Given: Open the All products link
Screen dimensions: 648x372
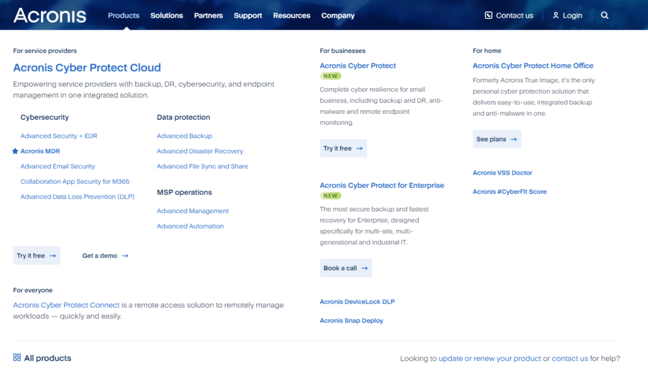Looking at the screenshot, I should tap(47, 358).
